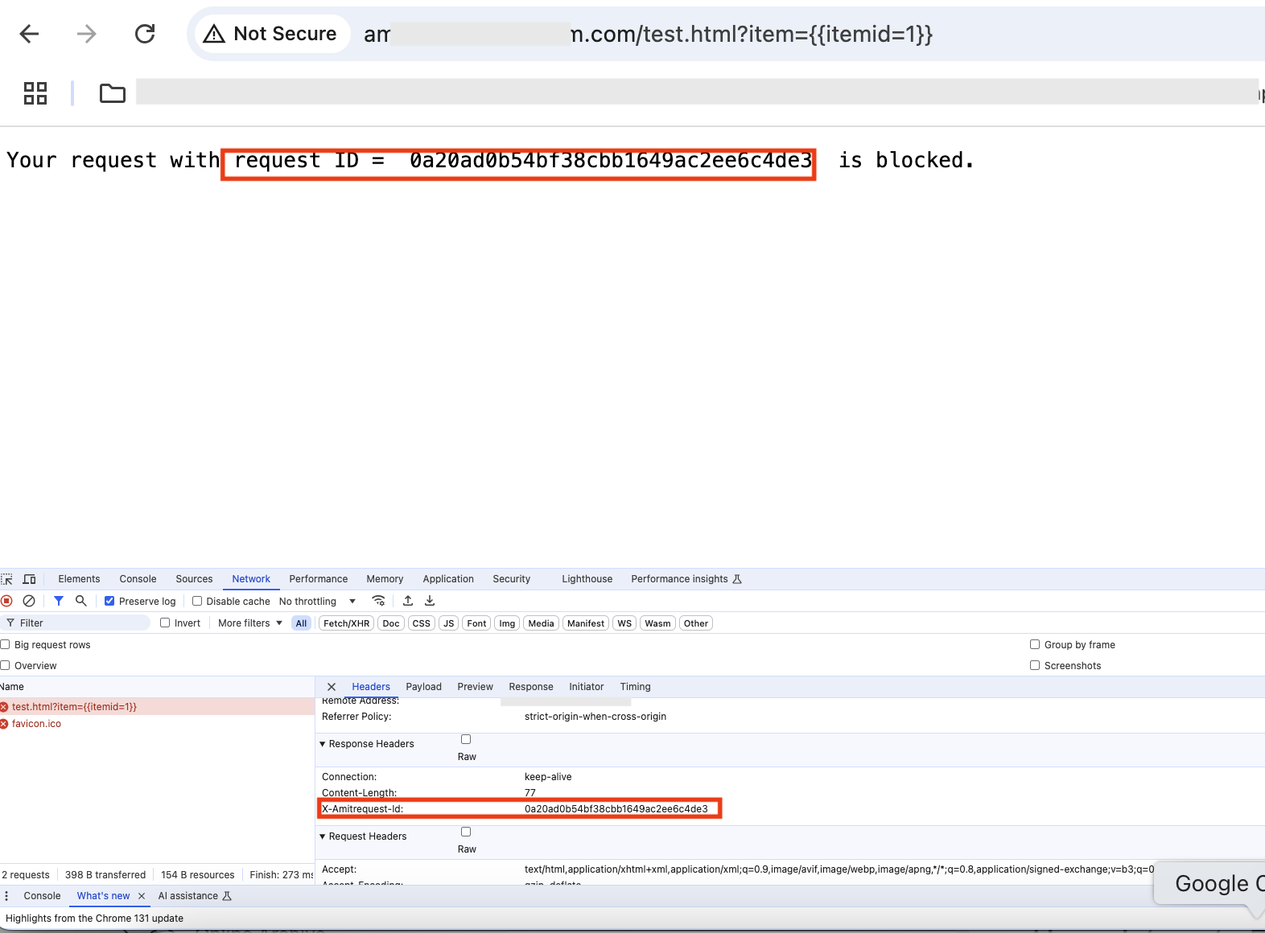Uncheck Preserve log
Viewport: 1265px width, 933px height.
pos(109,601)
